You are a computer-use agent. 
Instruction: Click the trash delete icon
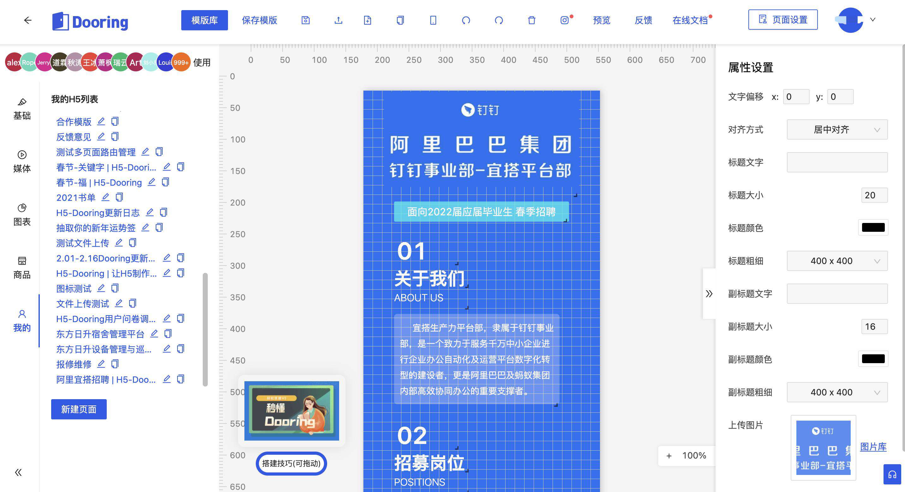pos(531,21)
